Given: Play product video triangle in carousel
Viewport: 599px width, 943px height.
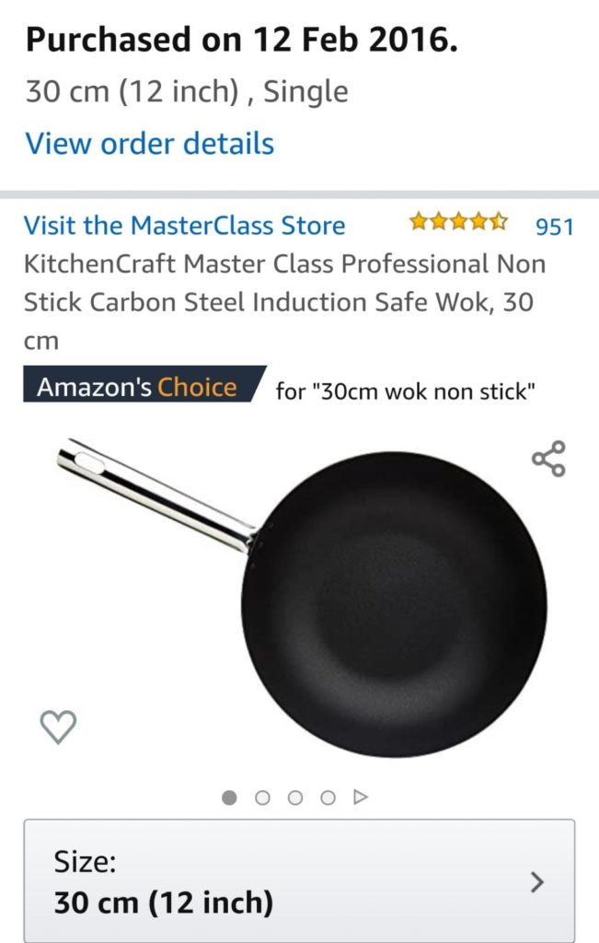Looking at the screenshot, I should (x=361, y=797).
